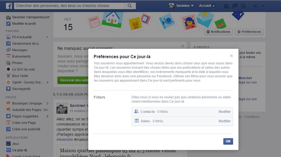Open Pages suggérées in the sidebar

pyautogui.click(x=25, y=116)
